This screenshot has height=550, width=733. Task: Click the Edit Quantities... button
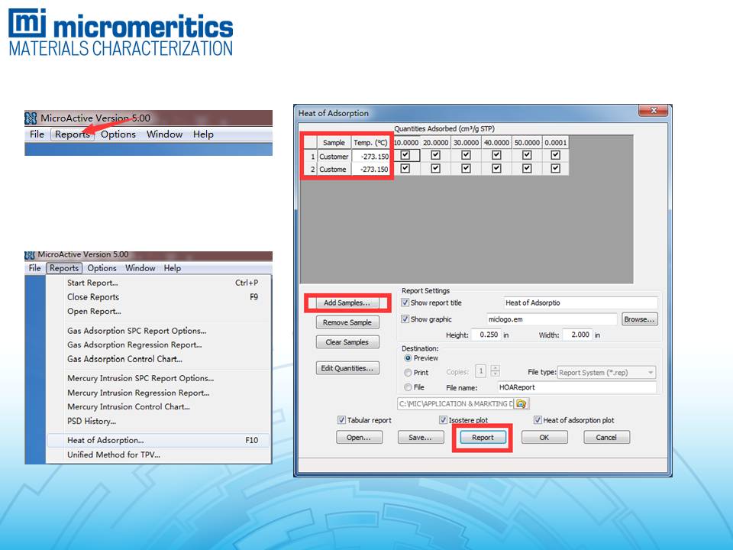(x=347, y=368)
